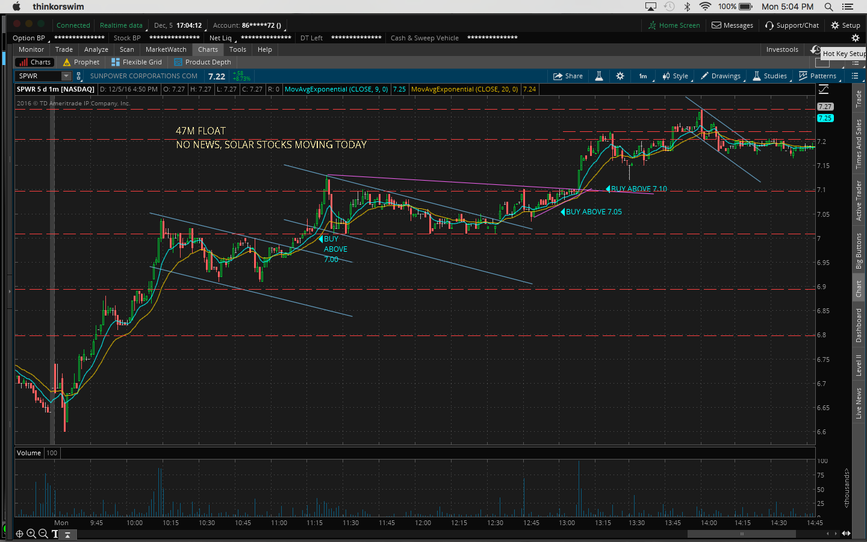Viewport: 867px width, 542px height.
Task: Click the horizontal chart scrollbar thumb
Action: click(742, 534)
